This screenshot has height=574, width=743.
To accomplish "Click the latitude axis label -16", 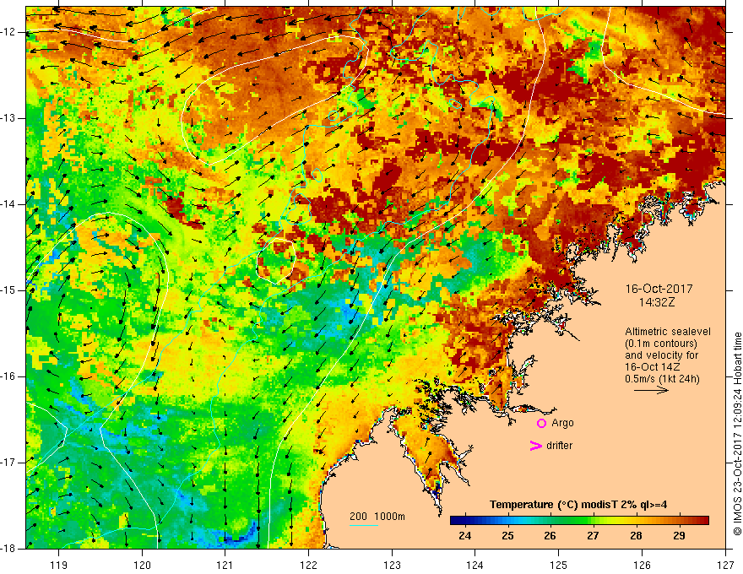I will (x=9, y=376).
